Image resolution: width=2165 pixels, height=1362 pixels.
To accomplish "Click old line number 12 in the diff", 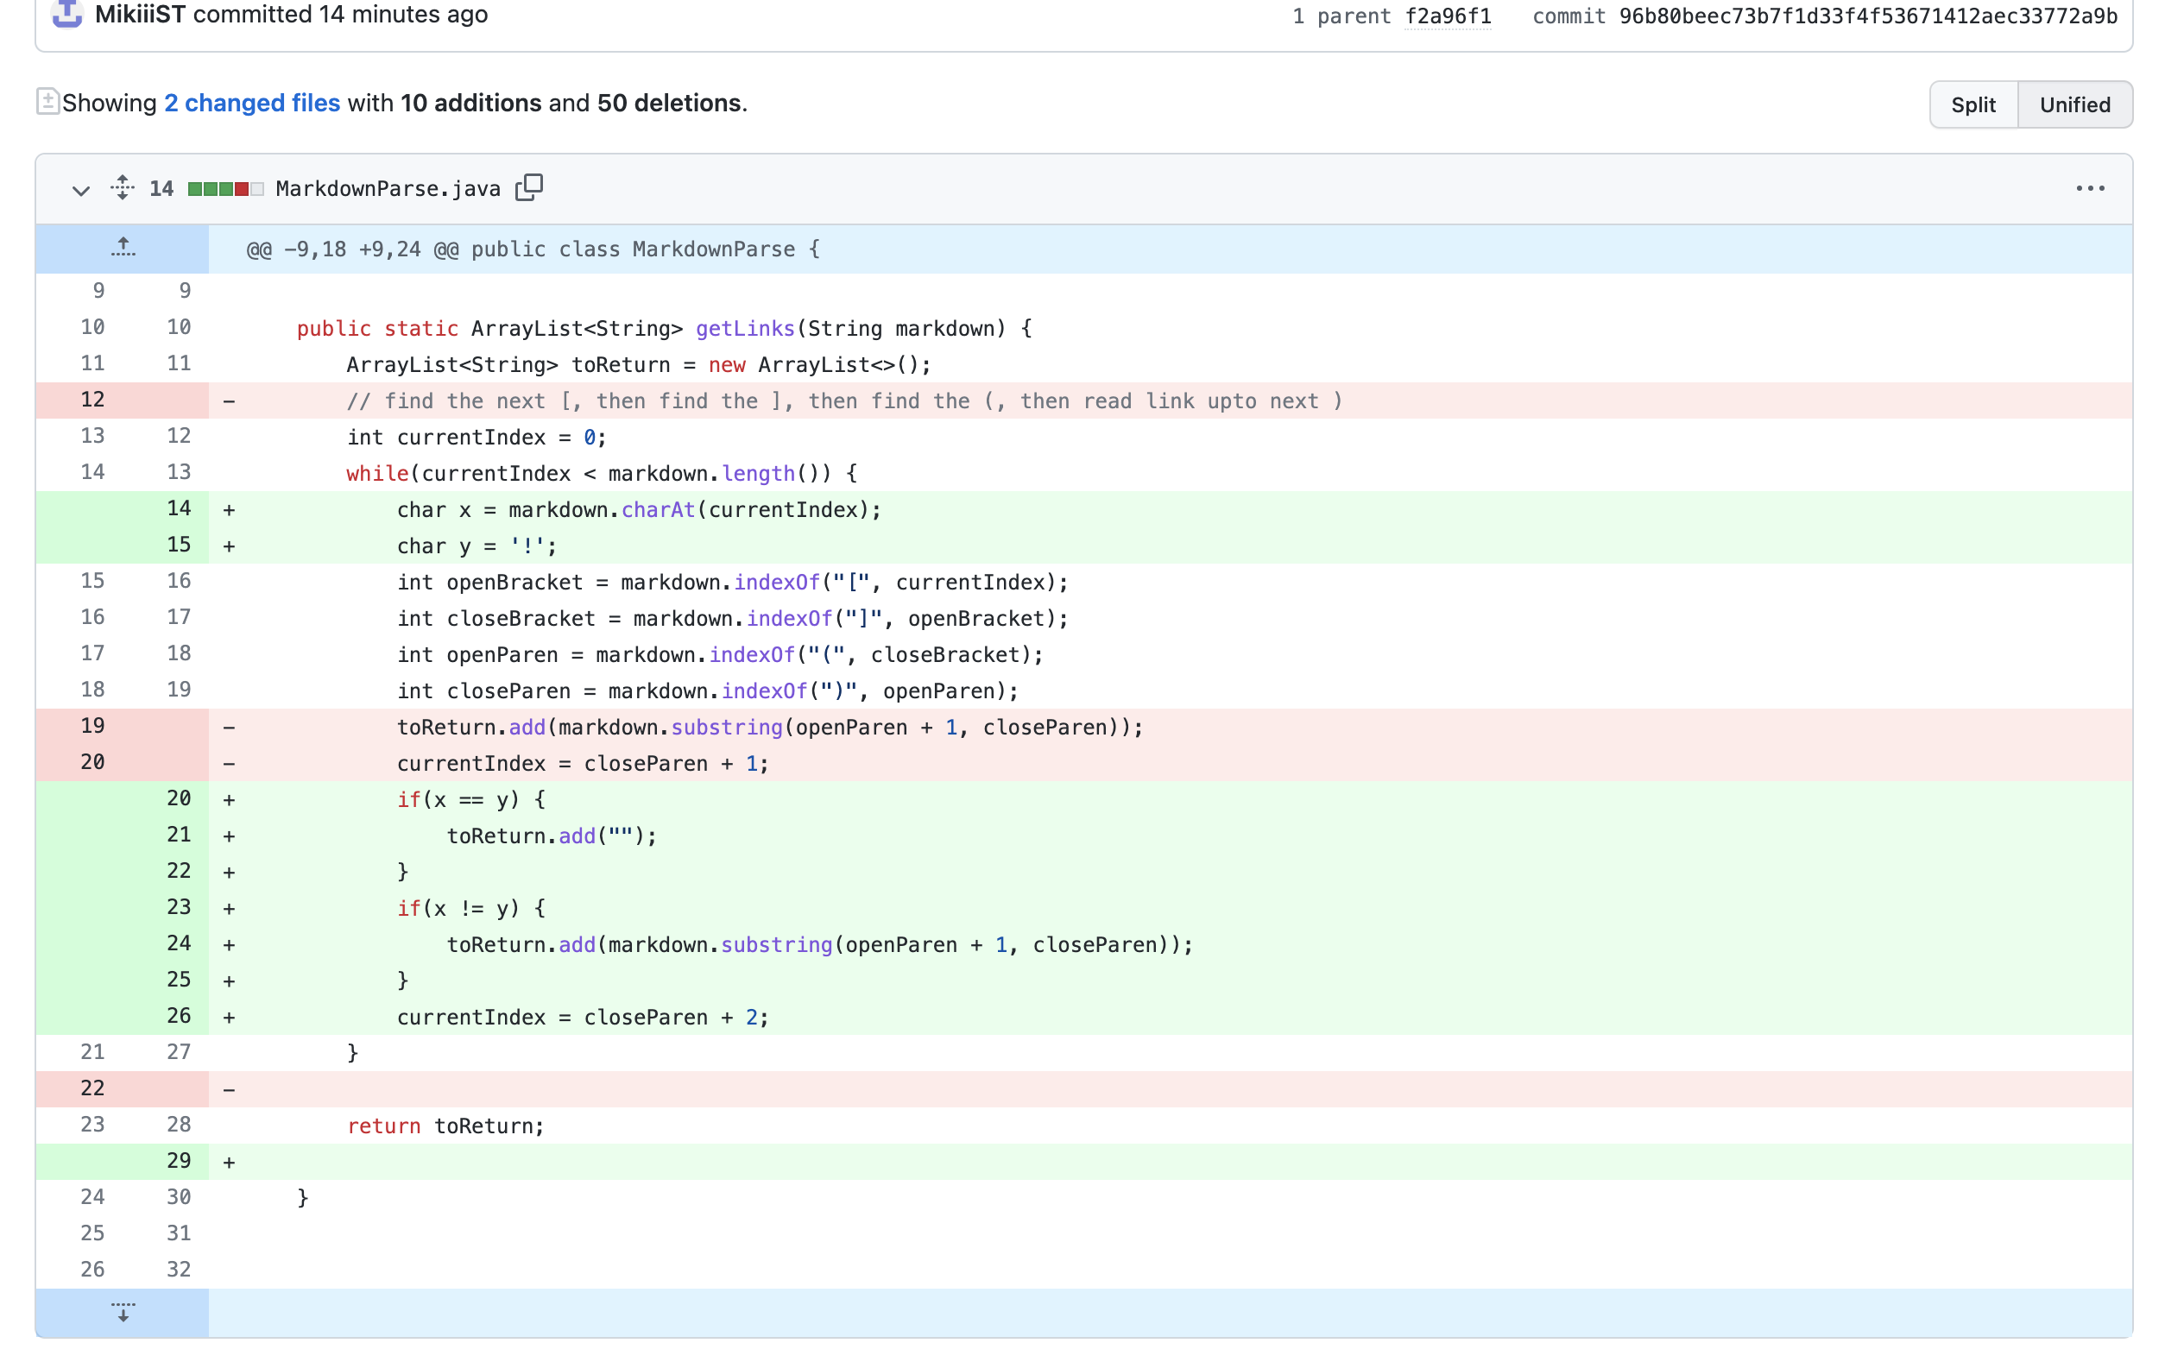I will coord(92,399).
